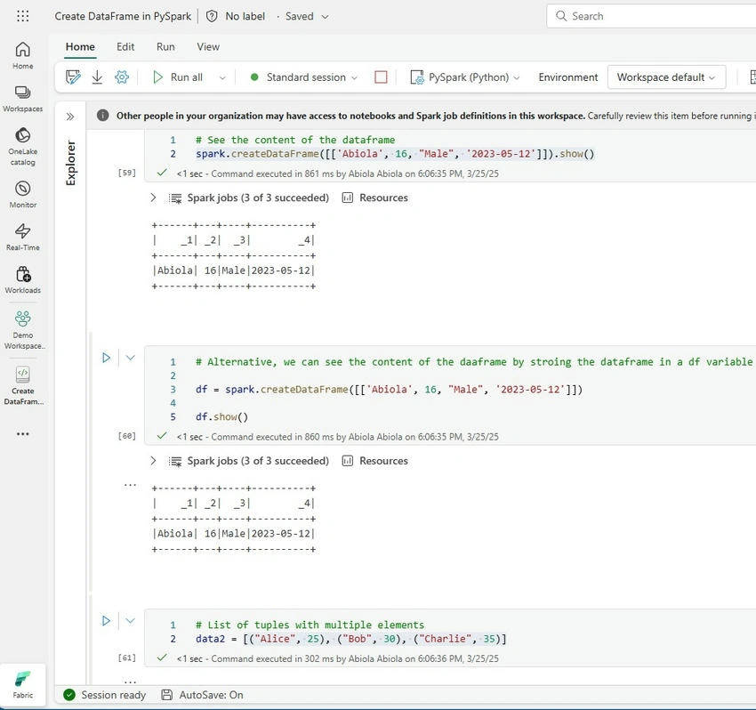Viewport: 756px width, 710px height.
Task: Open notebook settings gear icon
Action: (x=122, y=77)
